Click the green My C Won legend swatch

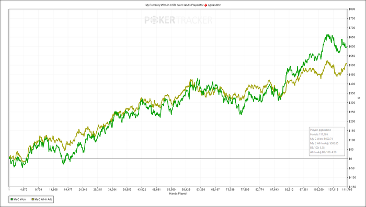[12, 199]
